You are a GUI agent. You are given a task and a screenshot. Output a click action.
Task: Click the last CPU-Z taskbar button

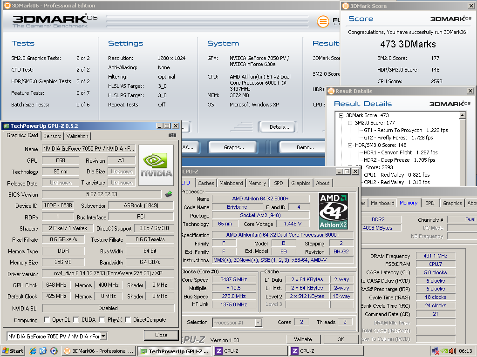coord(326,351)
